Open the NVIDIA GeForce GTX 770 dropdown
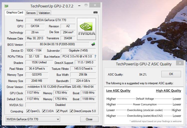This screenshot has height=128, width=187. pos(33,119)
